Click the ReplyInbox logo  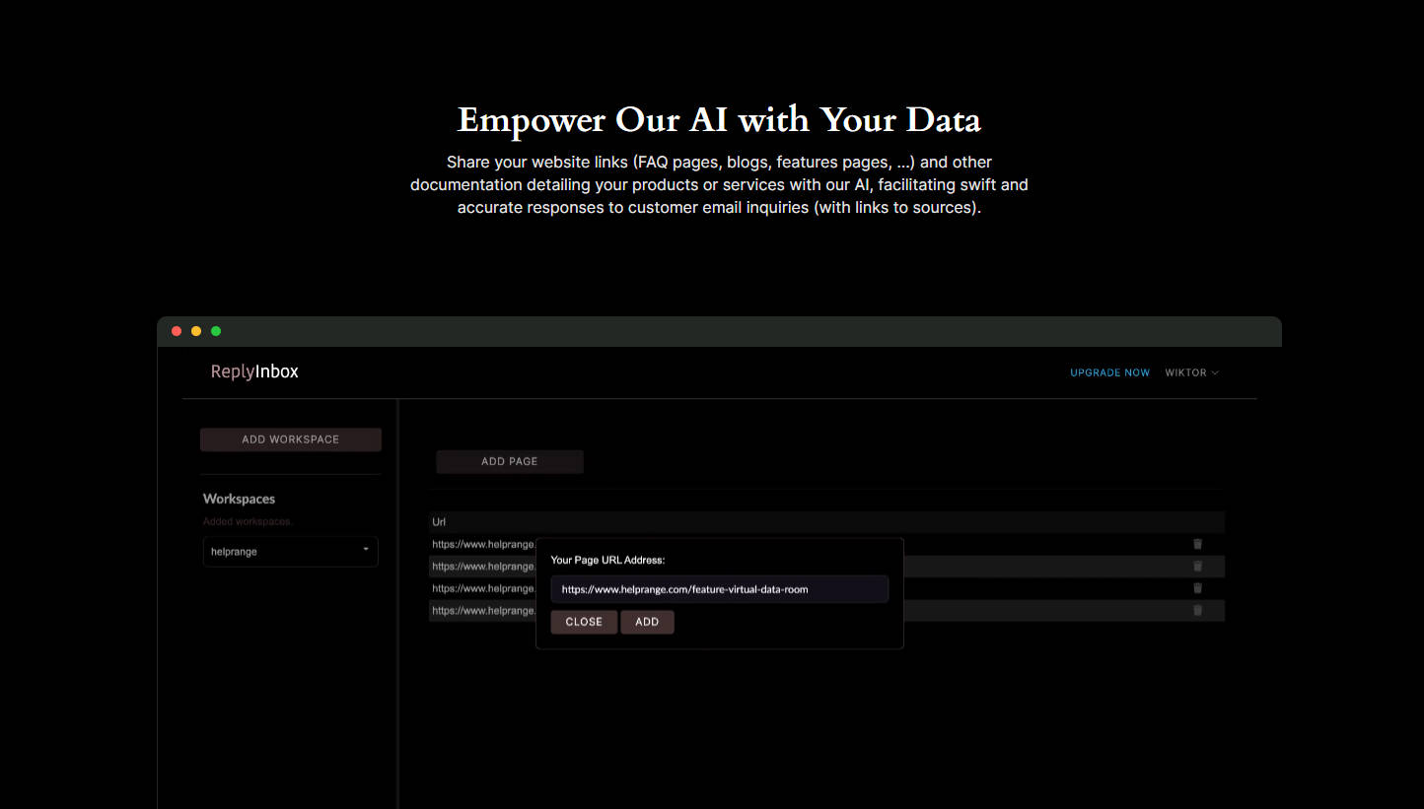coord(254,371)
